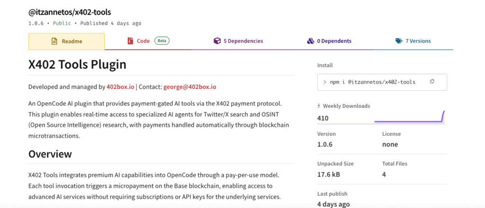Copy the npm install command
485x208 pixels.
pos(432,82)
